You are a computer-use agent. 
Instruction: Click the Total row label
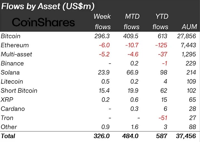tap(8, 136)
